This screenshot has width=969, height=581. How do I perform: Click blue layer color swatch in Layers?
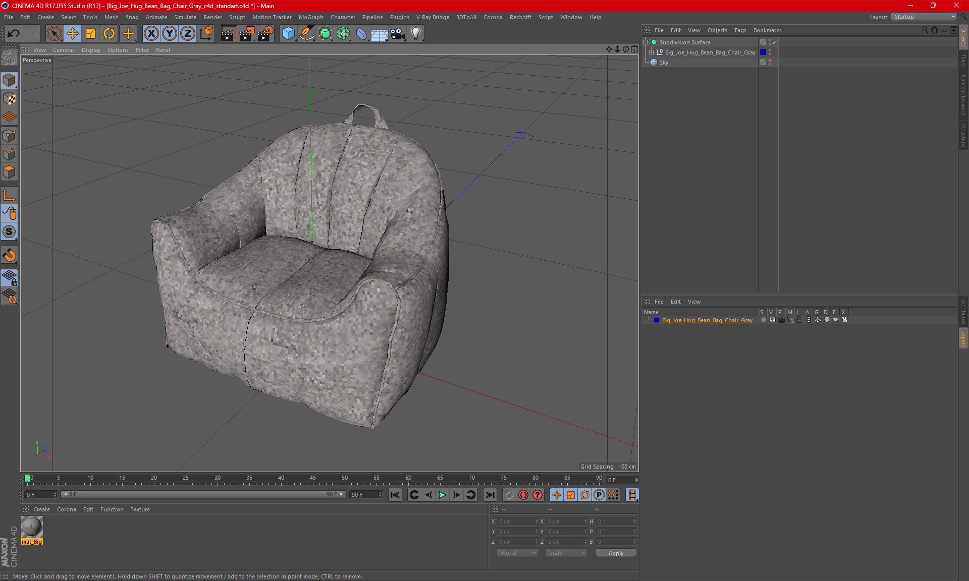pyautogui.click(x=657, y=320)
